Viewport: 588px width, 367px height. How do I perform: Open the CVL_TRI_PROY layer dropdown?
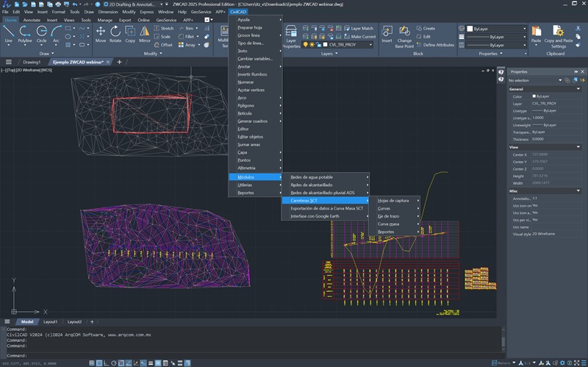370,45
